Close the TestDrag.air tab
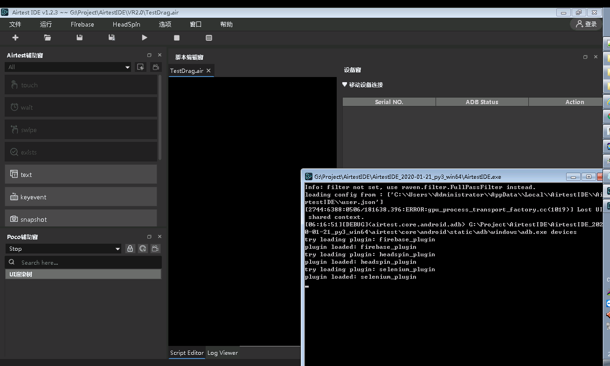 click(x=208, y=70)
